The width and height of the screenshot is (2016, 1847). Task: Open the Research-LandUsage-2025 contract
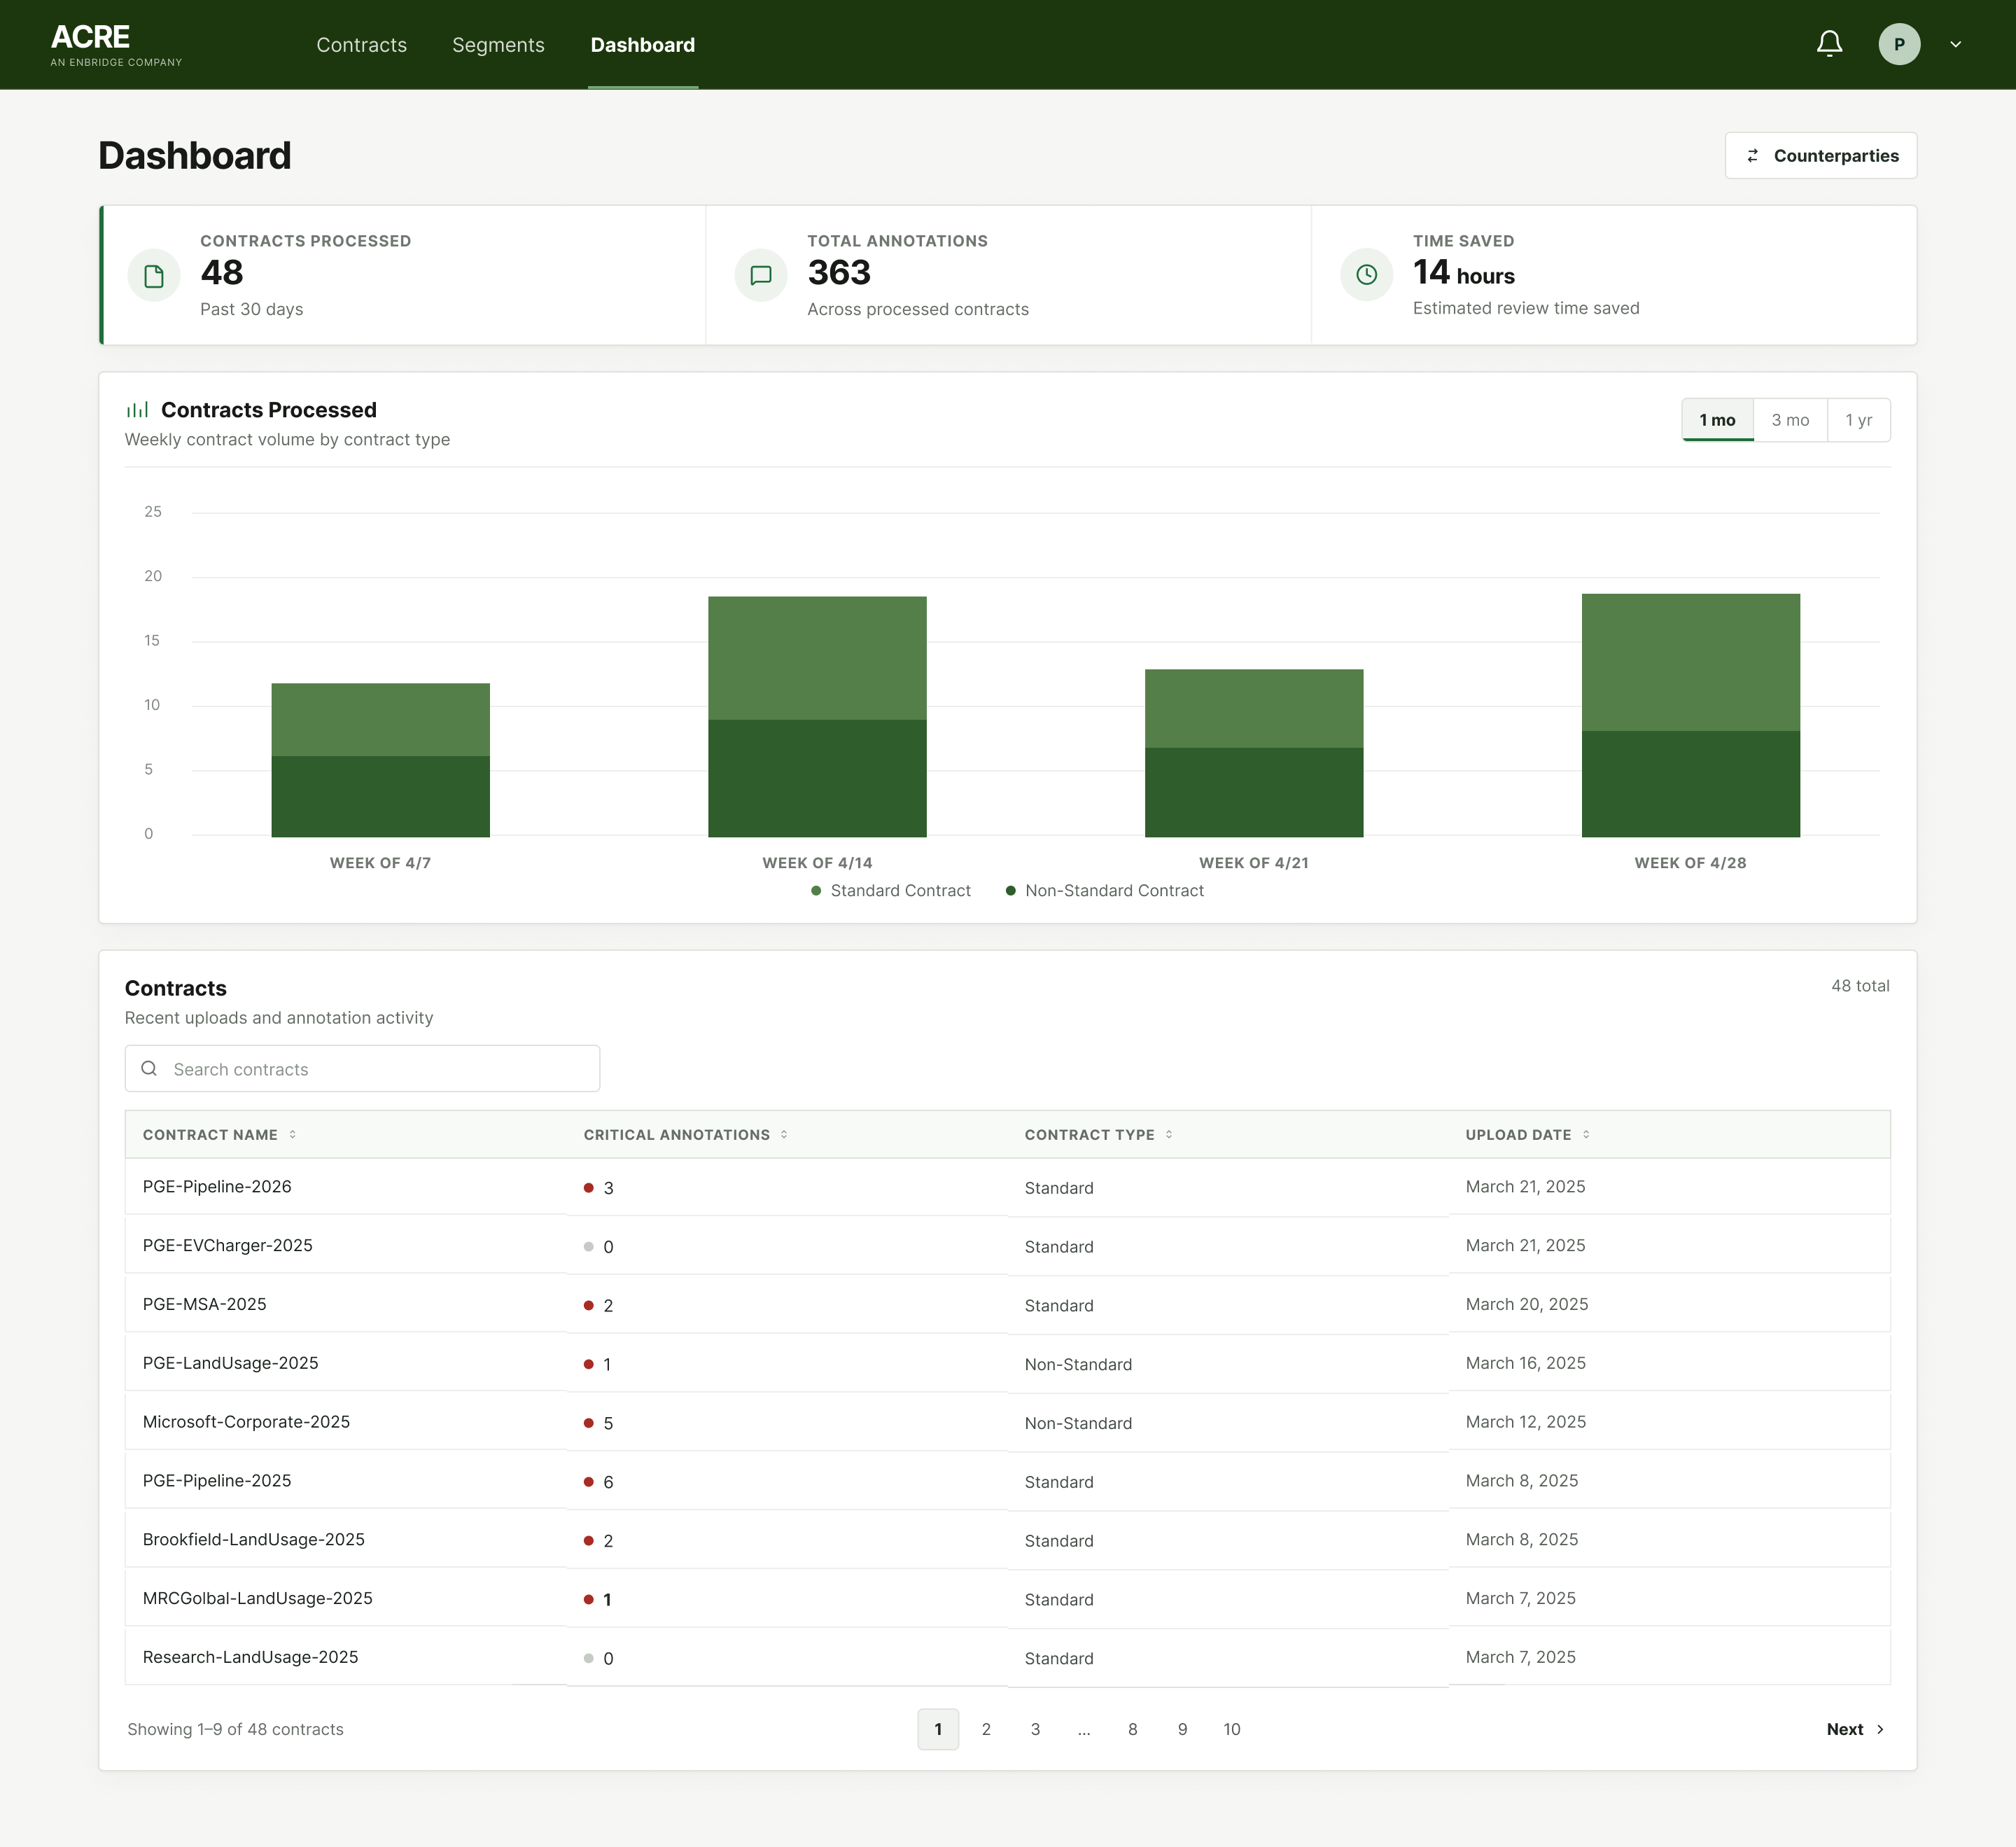(x=250, y=1658)
